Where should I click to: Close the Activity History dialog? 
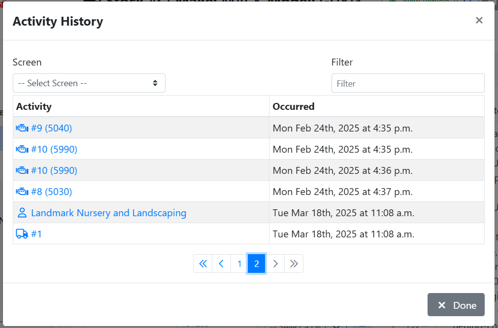click(x=479, y=20)
